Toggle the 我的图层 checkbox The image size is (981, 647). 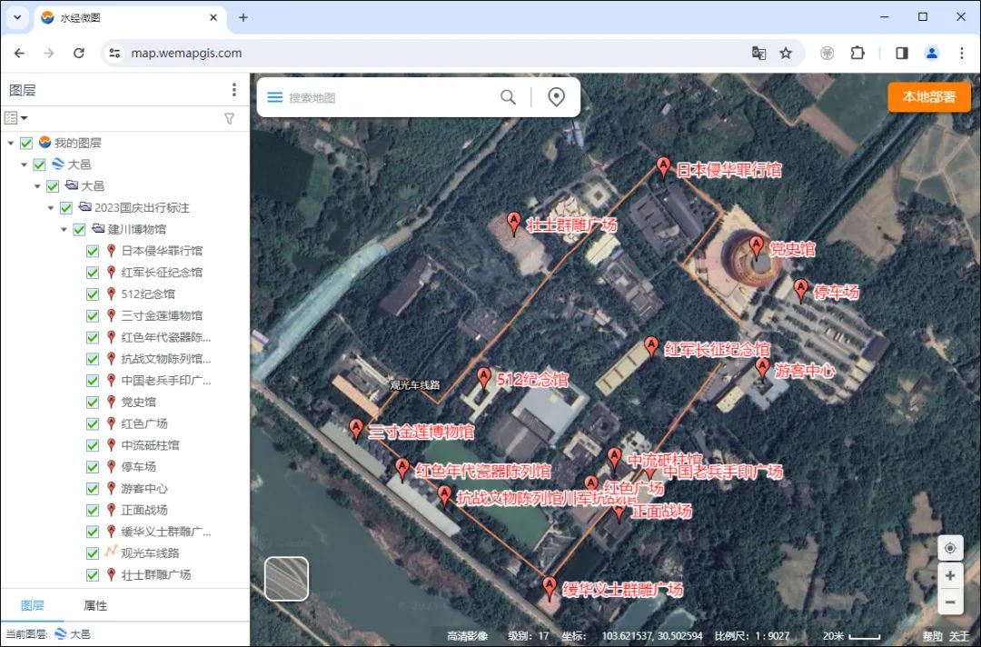26,143
